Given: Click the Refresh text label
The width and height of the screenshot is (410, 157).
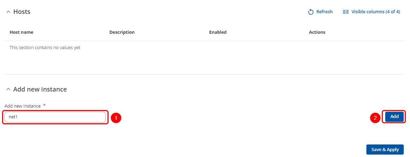Looking at the screenshot, I should coord(324,12).
